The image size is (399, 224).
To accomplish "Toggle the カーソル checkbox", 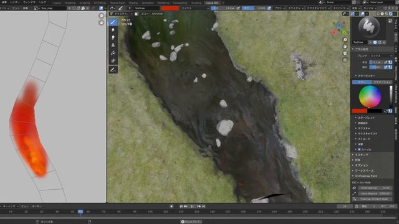I will coord(359,149).
